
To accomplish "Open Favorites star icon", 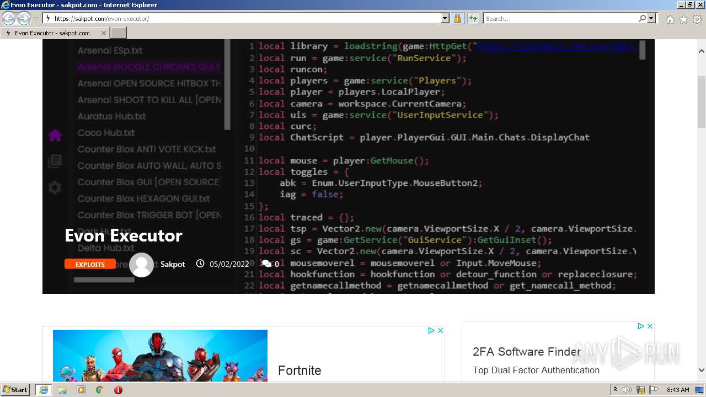I will 683,19.
